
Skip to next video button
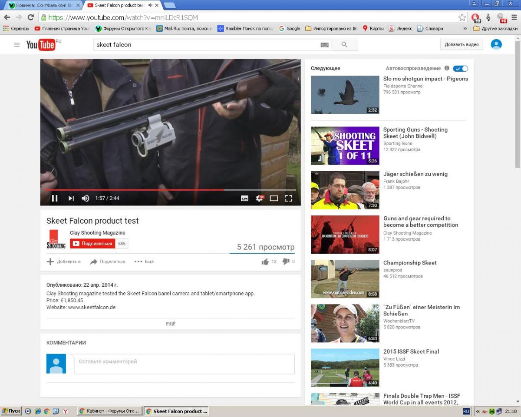click(x=71, y=199)
